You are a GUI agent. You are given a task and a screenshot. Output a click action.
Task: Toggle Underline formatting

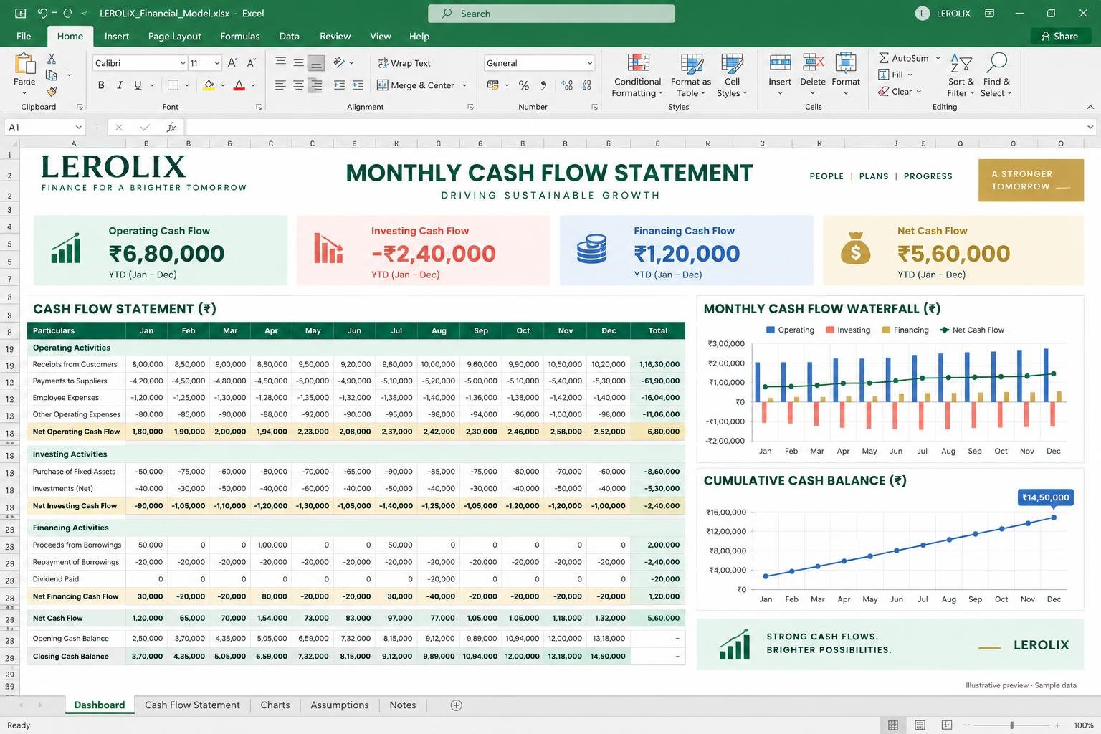[x=138, y=85]
